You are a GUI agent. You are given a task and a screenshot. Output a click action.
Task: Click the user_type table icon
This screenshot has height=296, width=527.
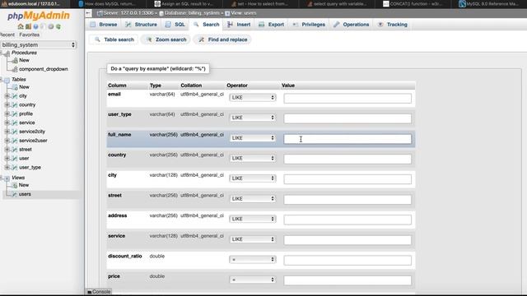(15, 167)
